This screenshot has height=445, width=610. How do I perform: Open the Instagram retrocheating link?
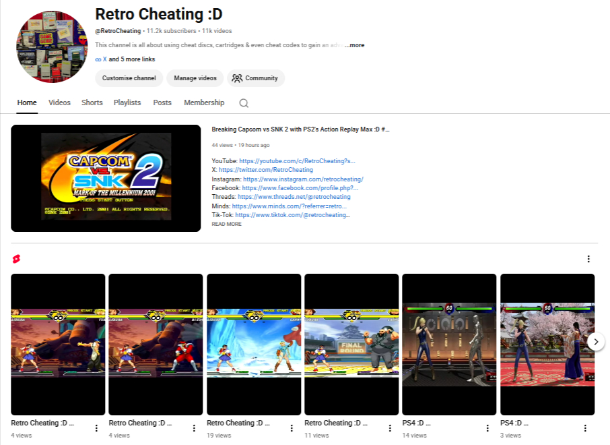(303, 179)
